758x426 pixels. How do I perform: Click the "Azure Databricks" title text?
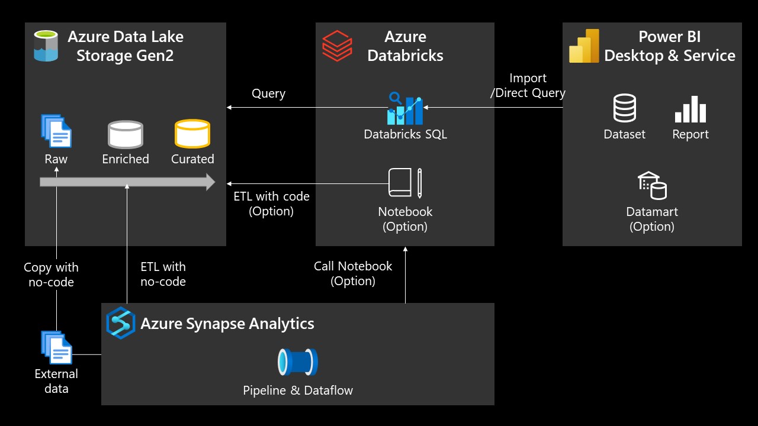[406, 46]
